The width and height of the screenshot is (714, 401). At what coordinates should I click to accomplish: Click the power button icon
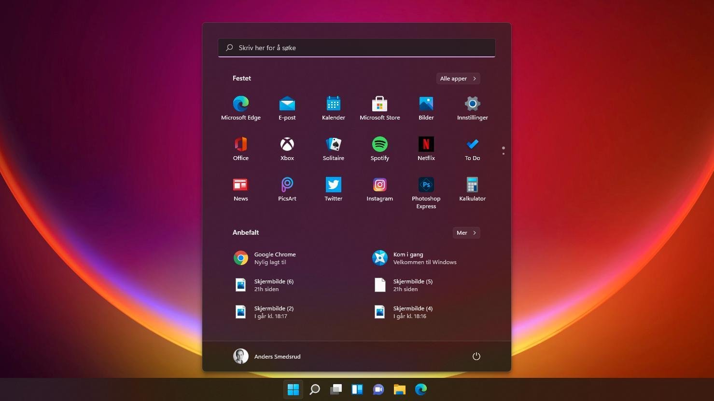pyautogui.click(x=476, y=356)
